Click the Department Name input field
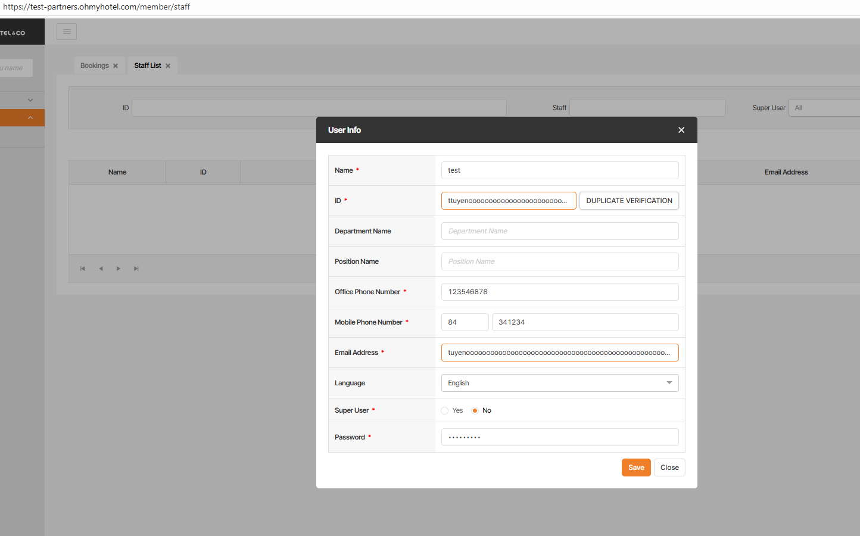The height and width of the screenshot is (536, 860). click(559, 231)
